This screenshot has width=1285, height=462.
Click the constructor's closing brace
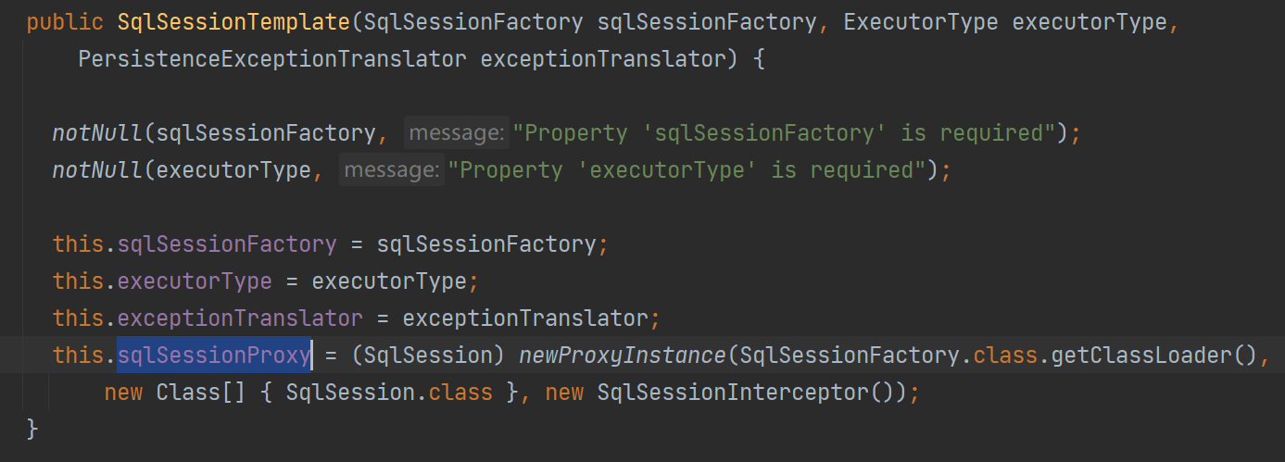pos(33,429)
